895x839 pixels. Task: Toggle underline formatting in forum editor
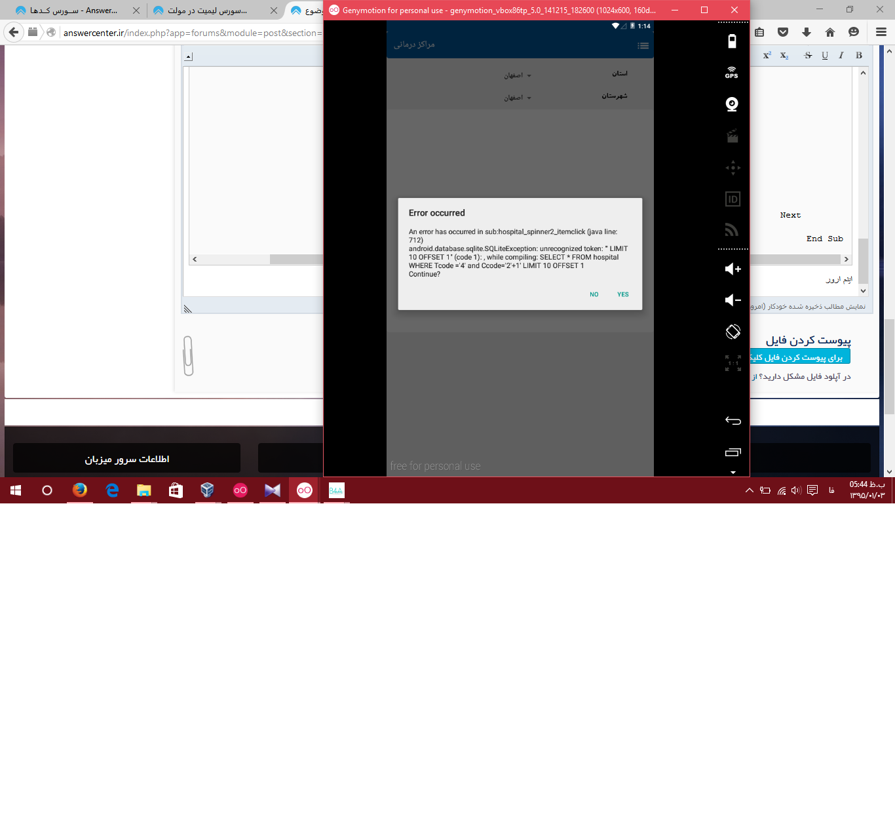pos(825,56)
